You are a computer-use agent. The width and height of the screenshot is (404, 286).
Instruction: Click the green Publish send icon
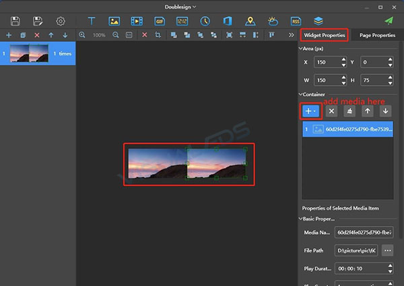pyautogui.click(x=389, y=22)
